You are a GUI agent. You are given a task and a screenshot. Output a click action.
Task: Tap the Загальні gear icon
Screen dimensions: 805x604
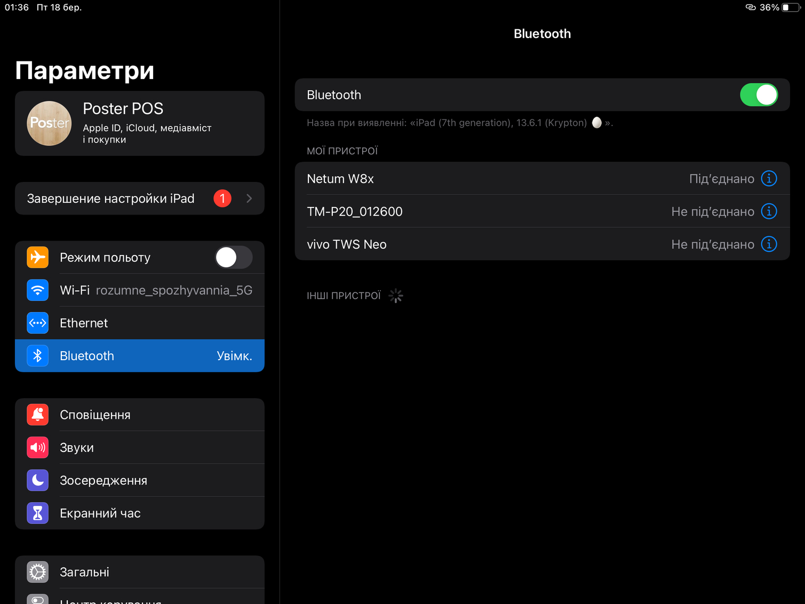[38, 572]
